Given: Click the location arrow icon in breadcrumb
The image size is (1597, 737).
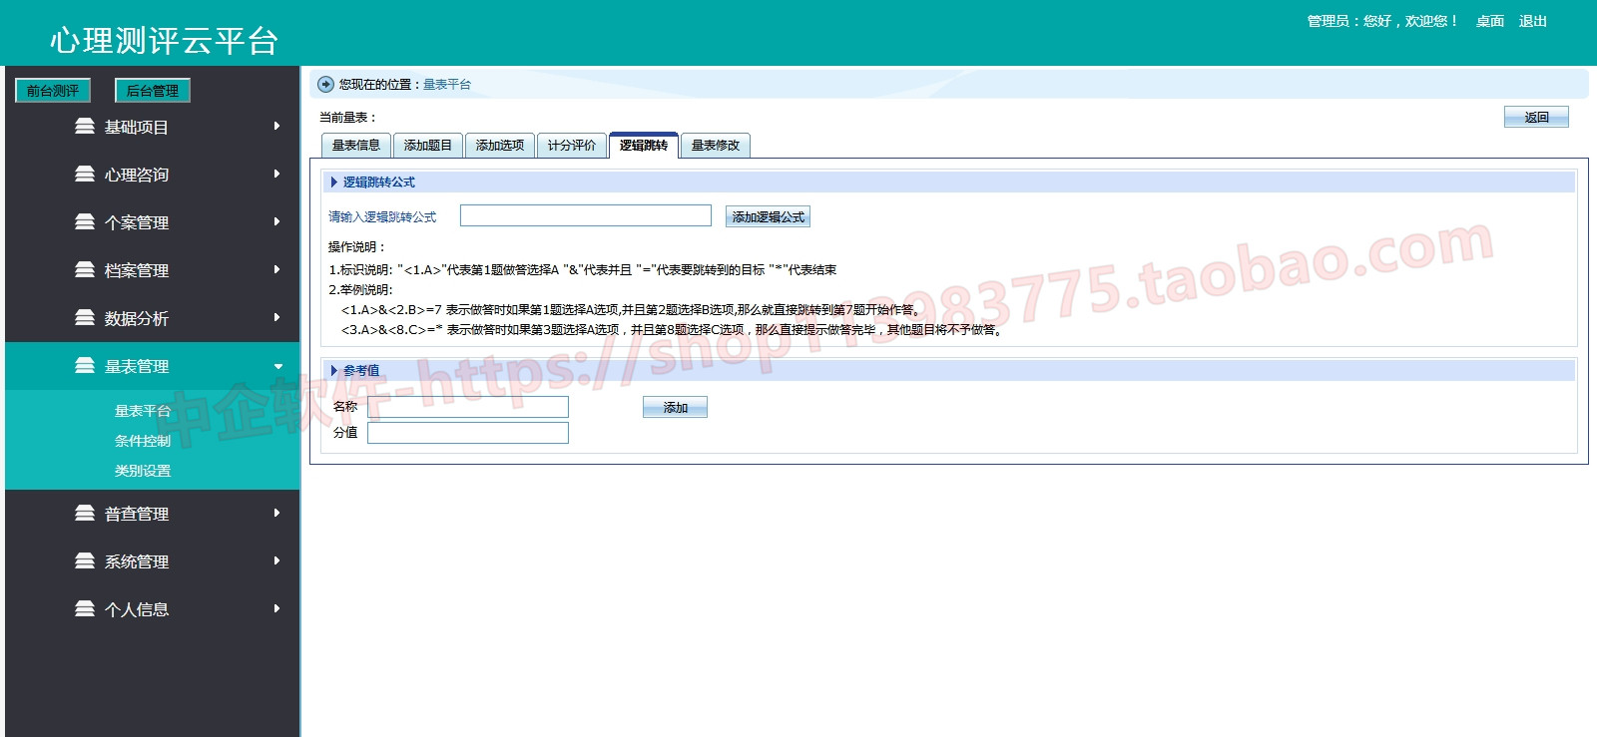Looking at the screenshot, I should point(325,85).
